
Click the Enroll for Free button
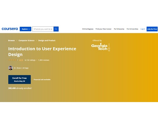(x=20, y=79)
